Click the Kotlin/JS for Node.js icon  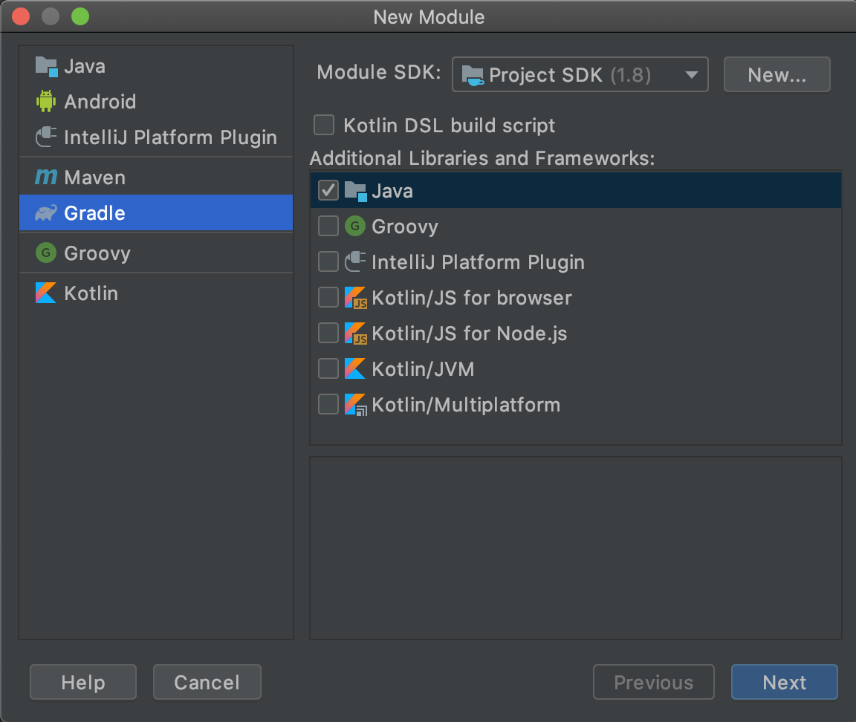(x=355, y=333)
